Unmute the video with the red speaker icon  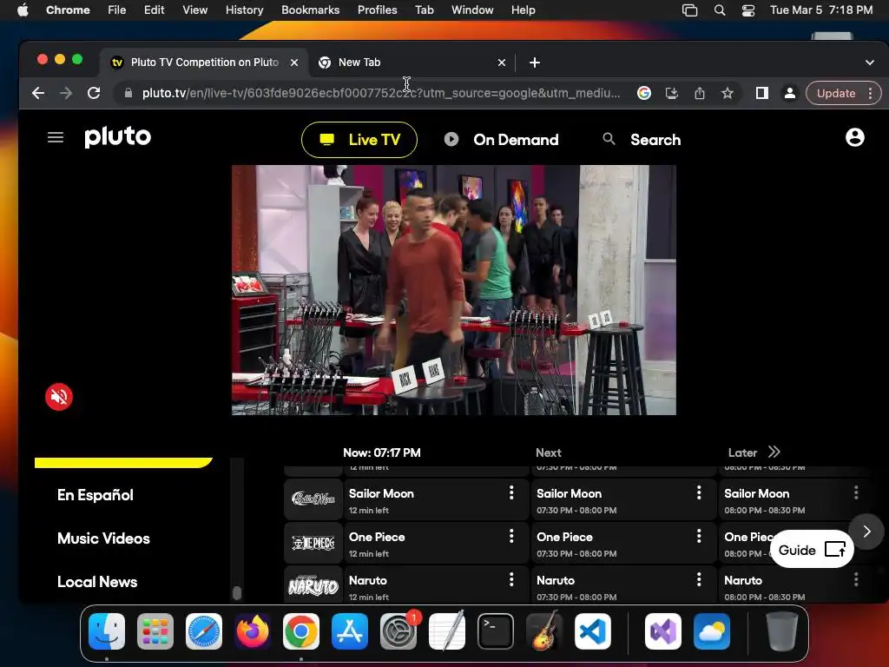(x=59, y=397)
